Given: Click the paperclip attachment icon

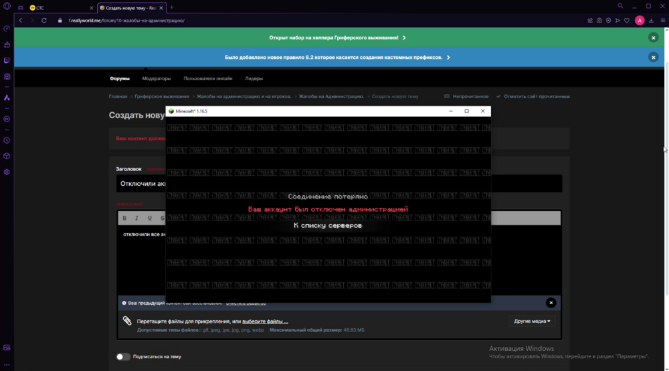Looking at the screenshot, I should click(x=127, y=321).
